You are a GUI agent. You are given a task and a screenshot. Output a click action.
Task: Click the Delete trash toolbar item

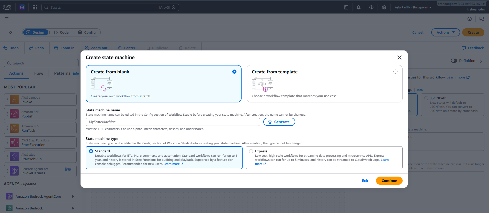tap(187, 48)
